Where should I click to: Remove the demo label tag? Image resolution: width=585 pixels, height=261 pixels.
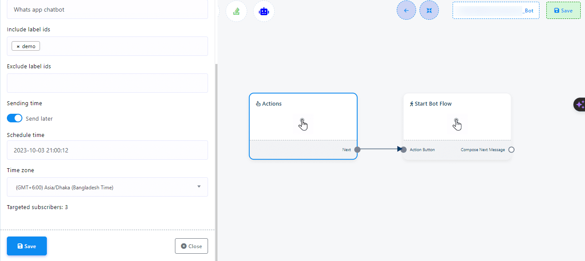point(18,46)
